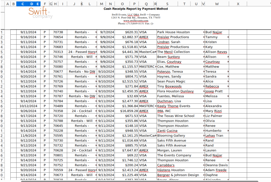Select cell Allison Reyes

(217, 52)
